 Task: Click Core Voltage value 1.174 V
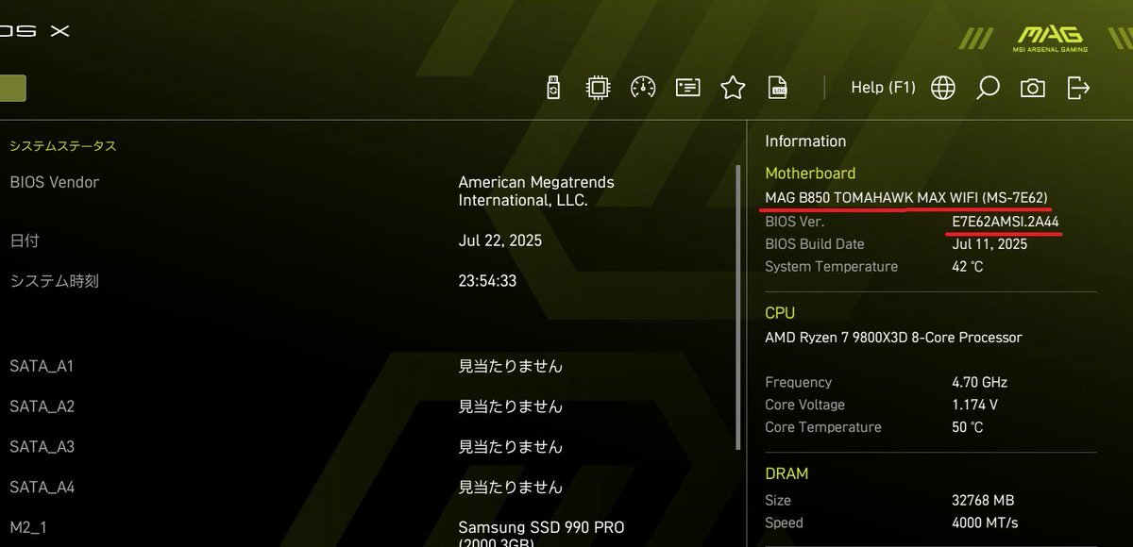point(975,405)
